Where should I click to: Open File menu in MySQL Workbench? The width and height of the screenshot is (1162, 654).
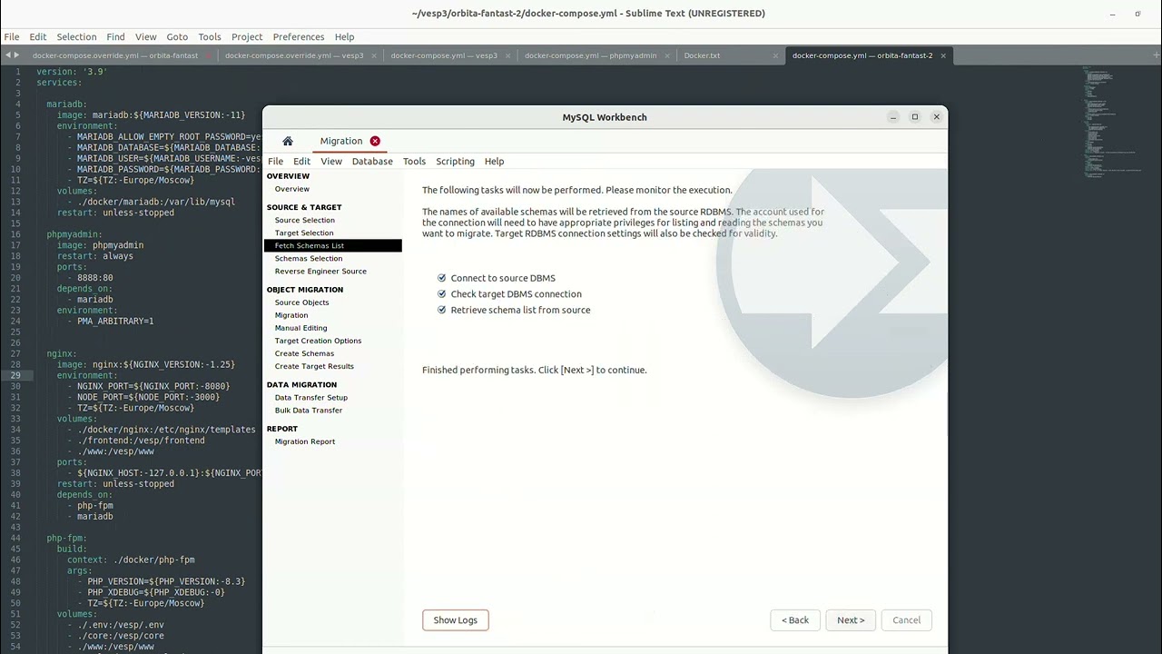pos(275,161)
